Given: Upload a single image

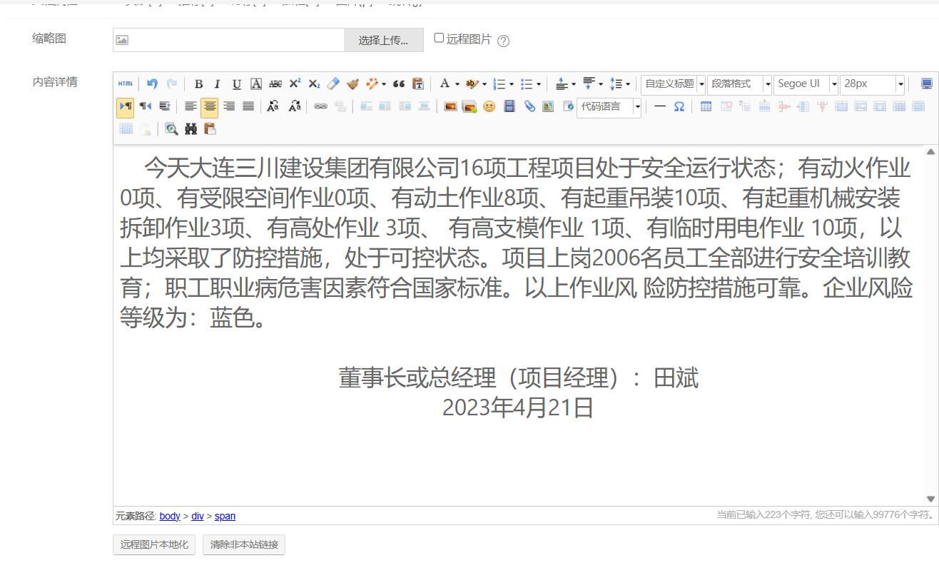Looking at the screenshot, I should tap(450, 107).
